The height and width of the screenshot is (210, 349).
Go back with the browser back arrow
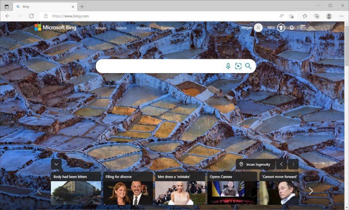[x=8, y=16]
